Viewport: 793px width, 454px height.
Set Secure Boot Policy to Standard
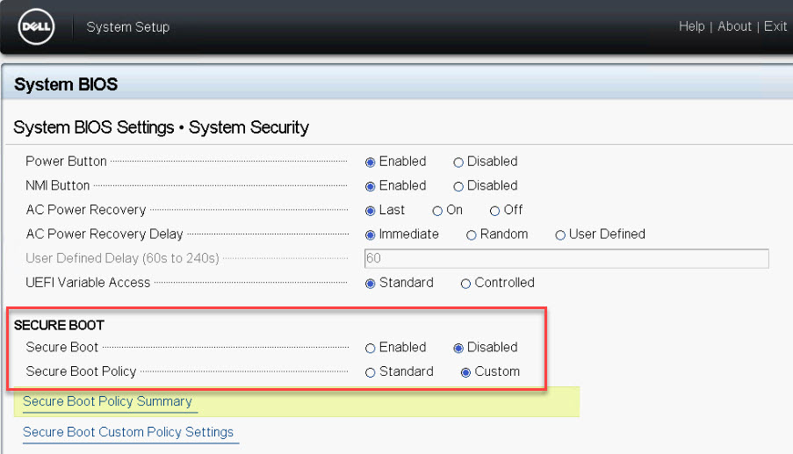tap(371, 372)
